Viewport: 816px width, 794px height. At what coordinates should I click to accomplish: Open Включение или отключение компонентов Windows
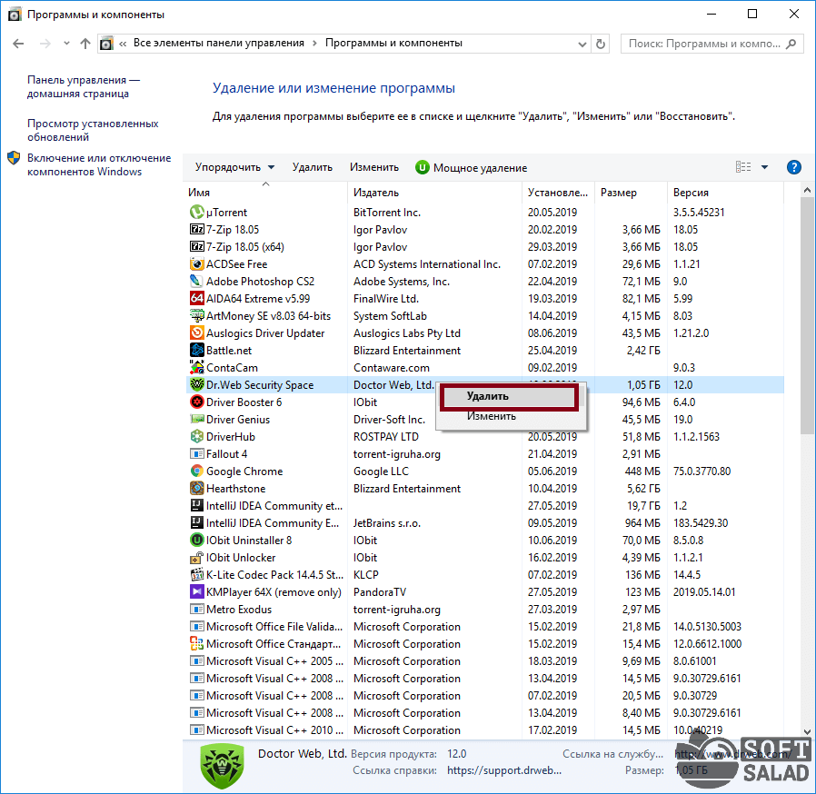98,164
